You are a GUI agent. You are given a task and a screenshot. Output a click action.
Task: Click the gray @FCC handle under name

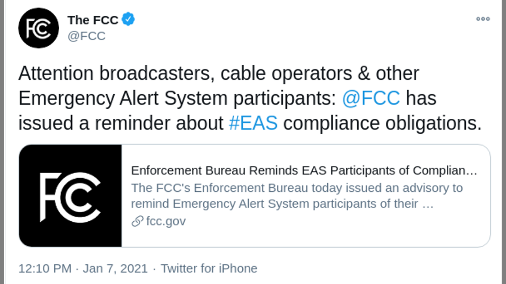pos(87,36)
